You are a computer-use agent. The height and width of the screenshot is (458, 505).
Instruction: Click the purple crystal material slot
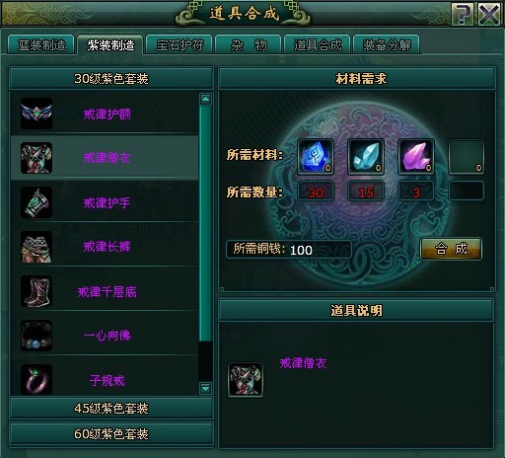pos(416,156)
